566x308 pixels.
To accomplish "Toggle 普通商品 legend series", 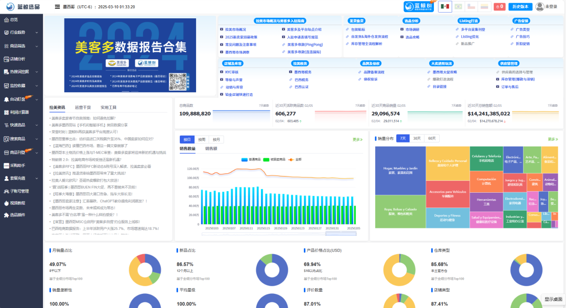I will click(x=251, y=159).
